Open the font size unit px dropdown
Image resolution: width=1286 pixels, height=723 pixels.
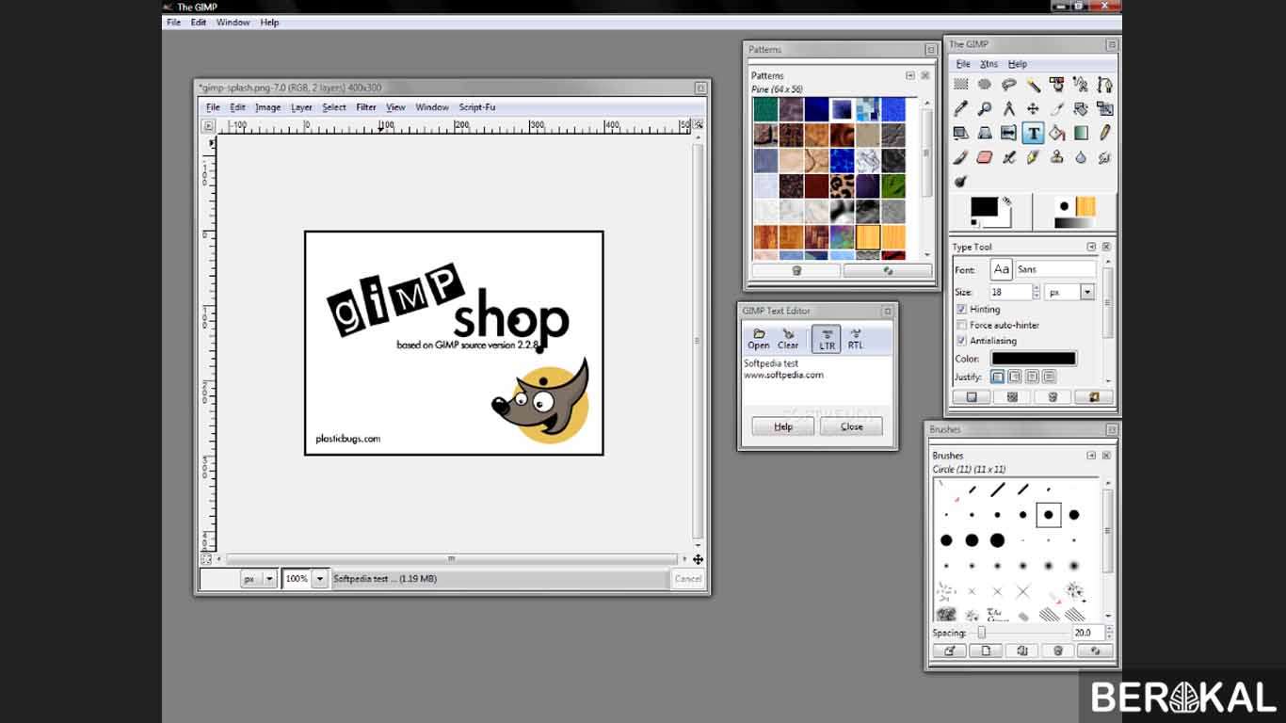1087,293
